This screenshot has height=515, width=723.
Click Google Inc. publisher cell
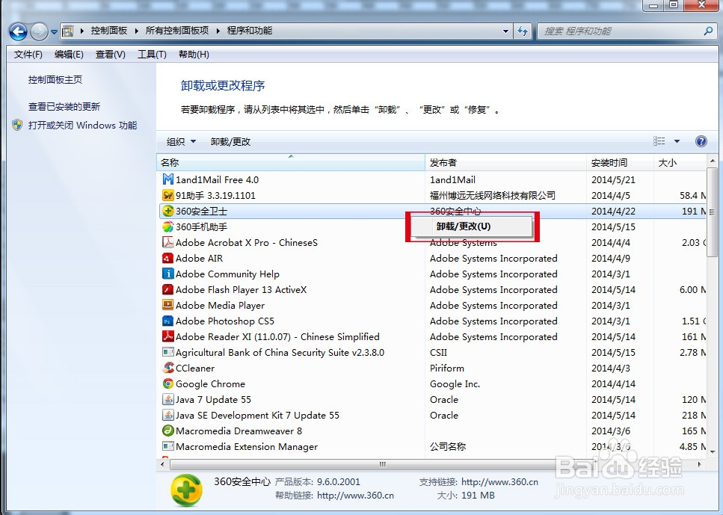[455, 383]
